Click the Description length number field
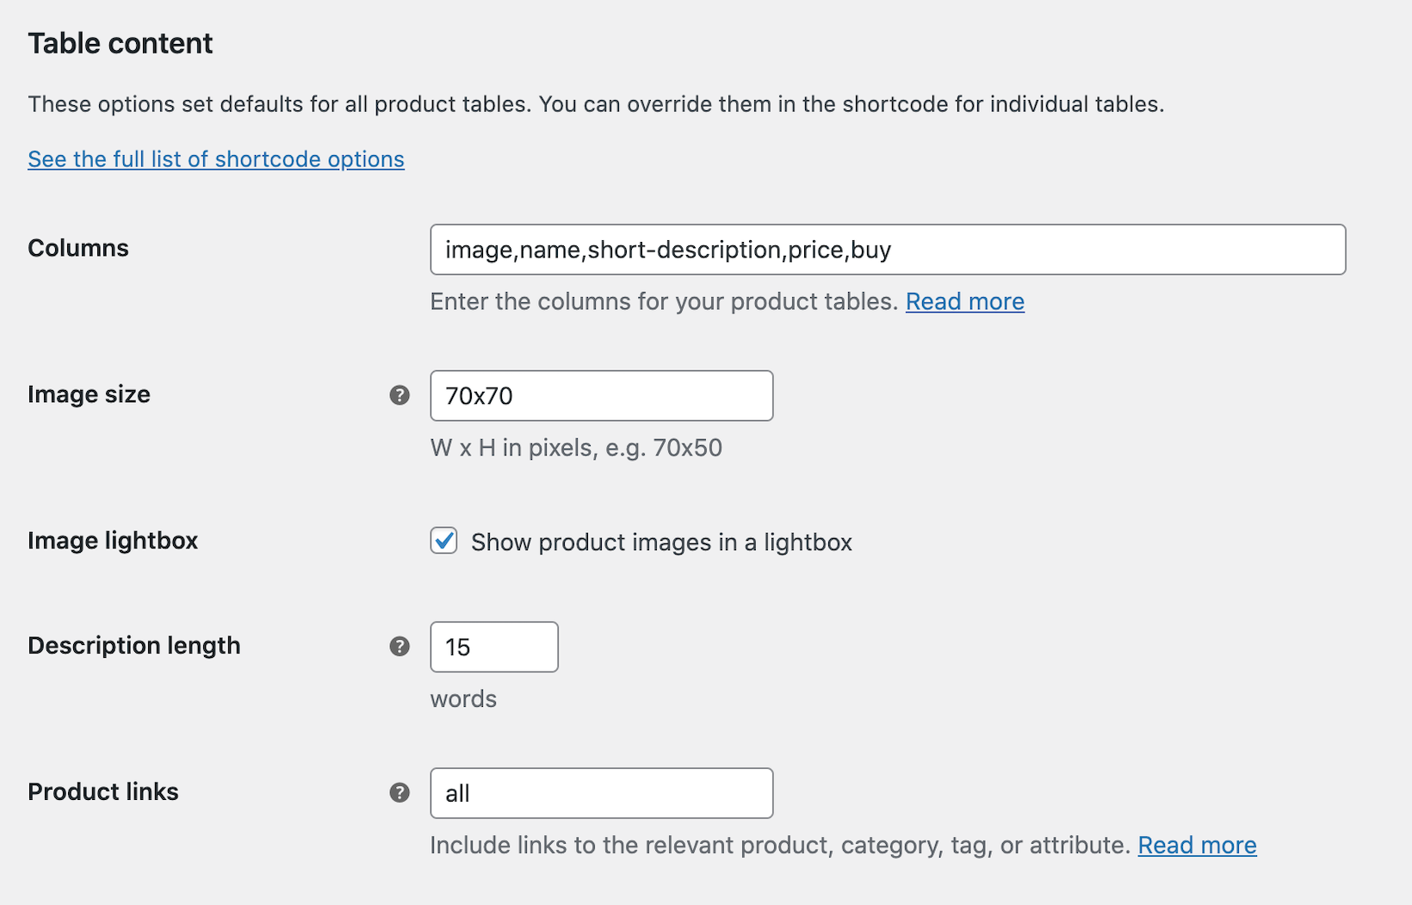The height and width of the screenshot is (905, 1412). point(493,647)
